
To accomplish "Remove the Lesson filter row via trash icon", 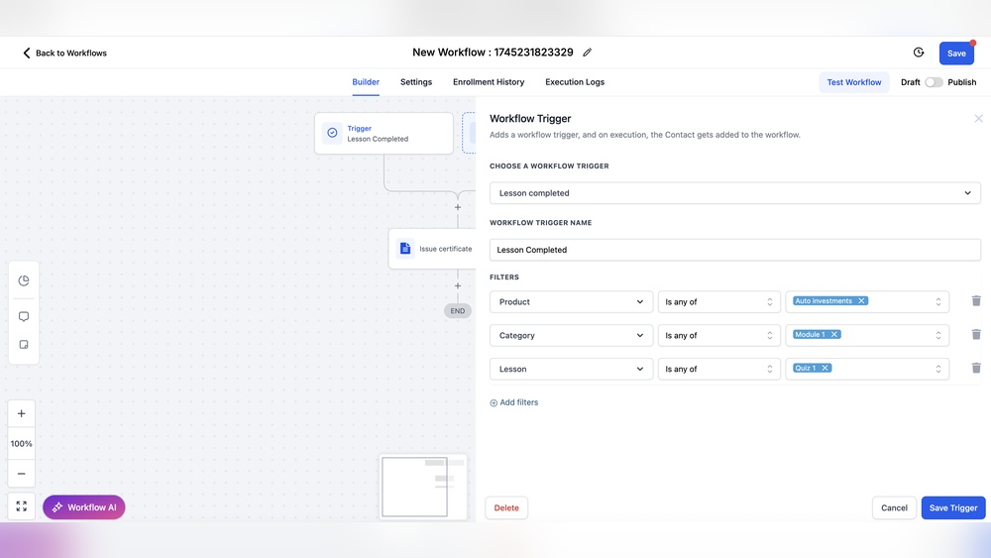I will 976,369.
